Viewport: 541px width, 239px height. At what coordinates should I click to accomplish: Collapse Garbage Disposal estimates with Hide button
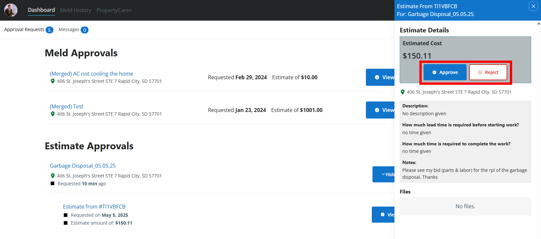(384, 175)
